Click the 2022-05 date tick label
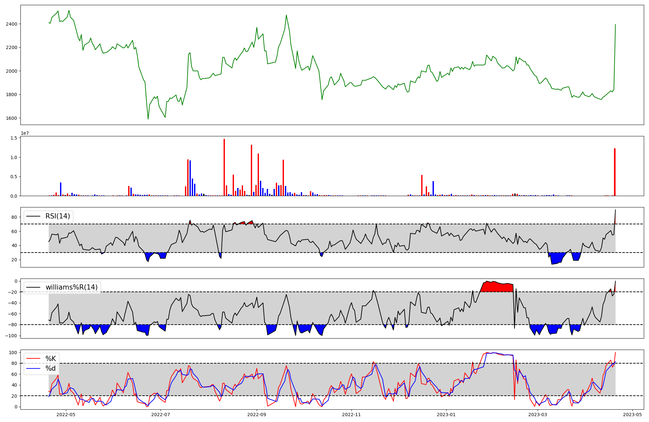This screenshot has height=422, width=649. click(66, 415)
